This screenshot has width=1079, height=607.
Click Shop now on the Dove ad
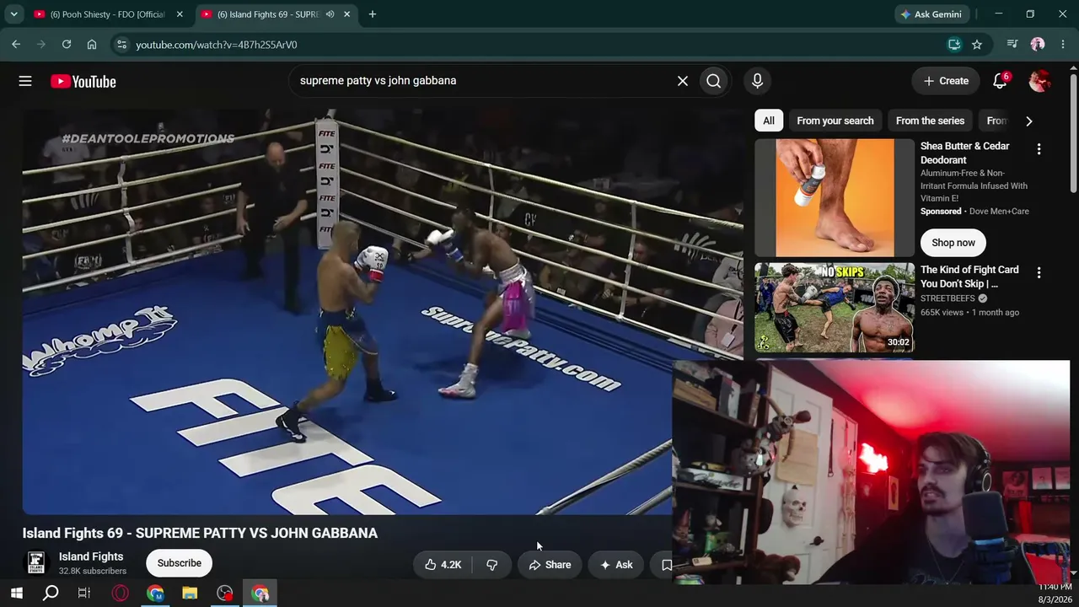[x=953, y=243]
